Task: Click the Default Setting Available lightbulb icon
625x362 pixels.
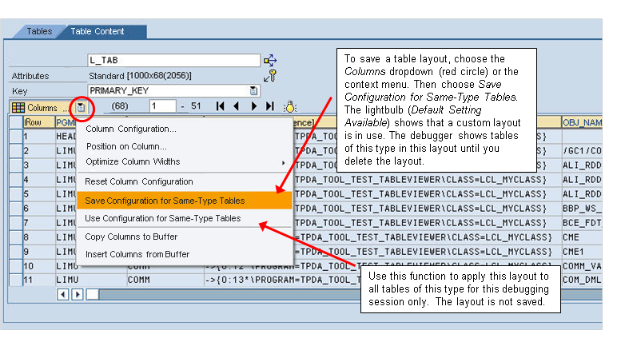Action: [291, 106]
